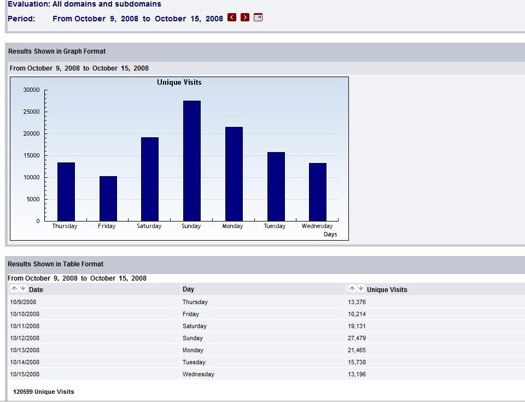Advance to the next period with the right arrow
The width and height of the screenshot is (525, 402).
pyautogui.click(x=245, y=18)
